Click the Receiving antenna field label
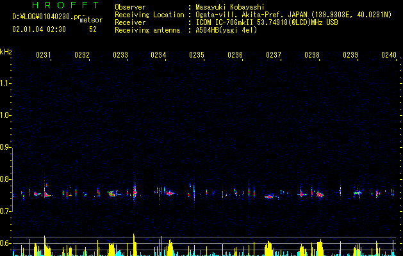The height and width of the screenshot is (256, 403). [147, 30]
